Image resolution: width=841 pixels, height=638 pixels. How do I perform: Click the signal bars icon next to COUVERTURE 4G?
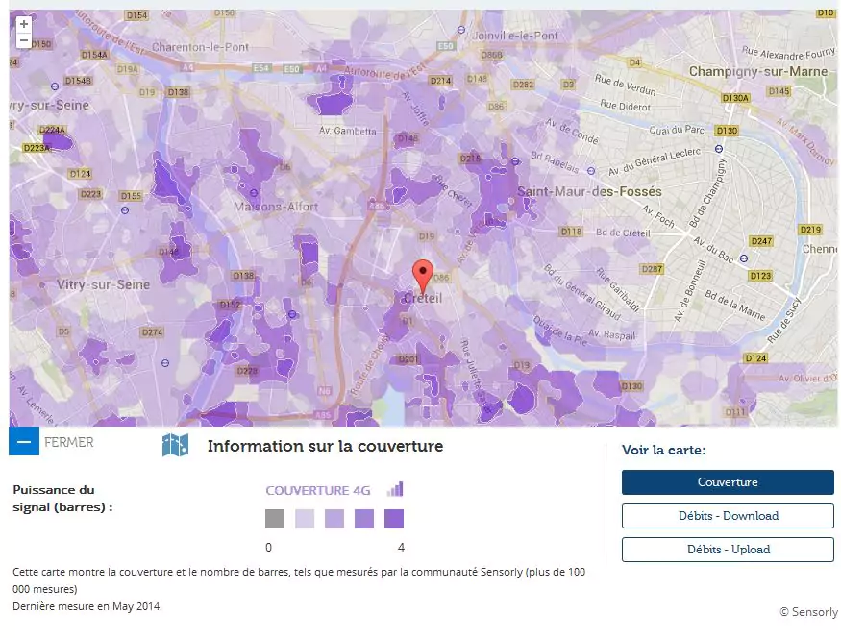pyautogui.click(x=395, y=489)
